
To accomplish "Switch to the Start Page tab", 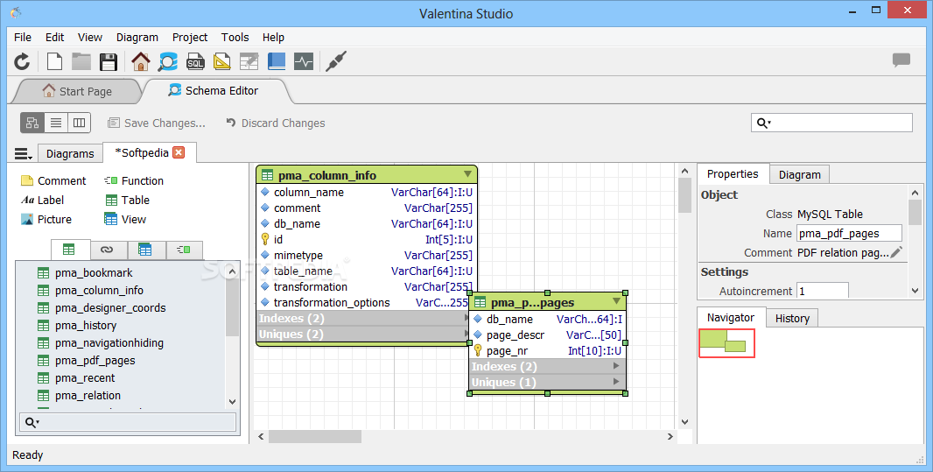I will [77, 91].
